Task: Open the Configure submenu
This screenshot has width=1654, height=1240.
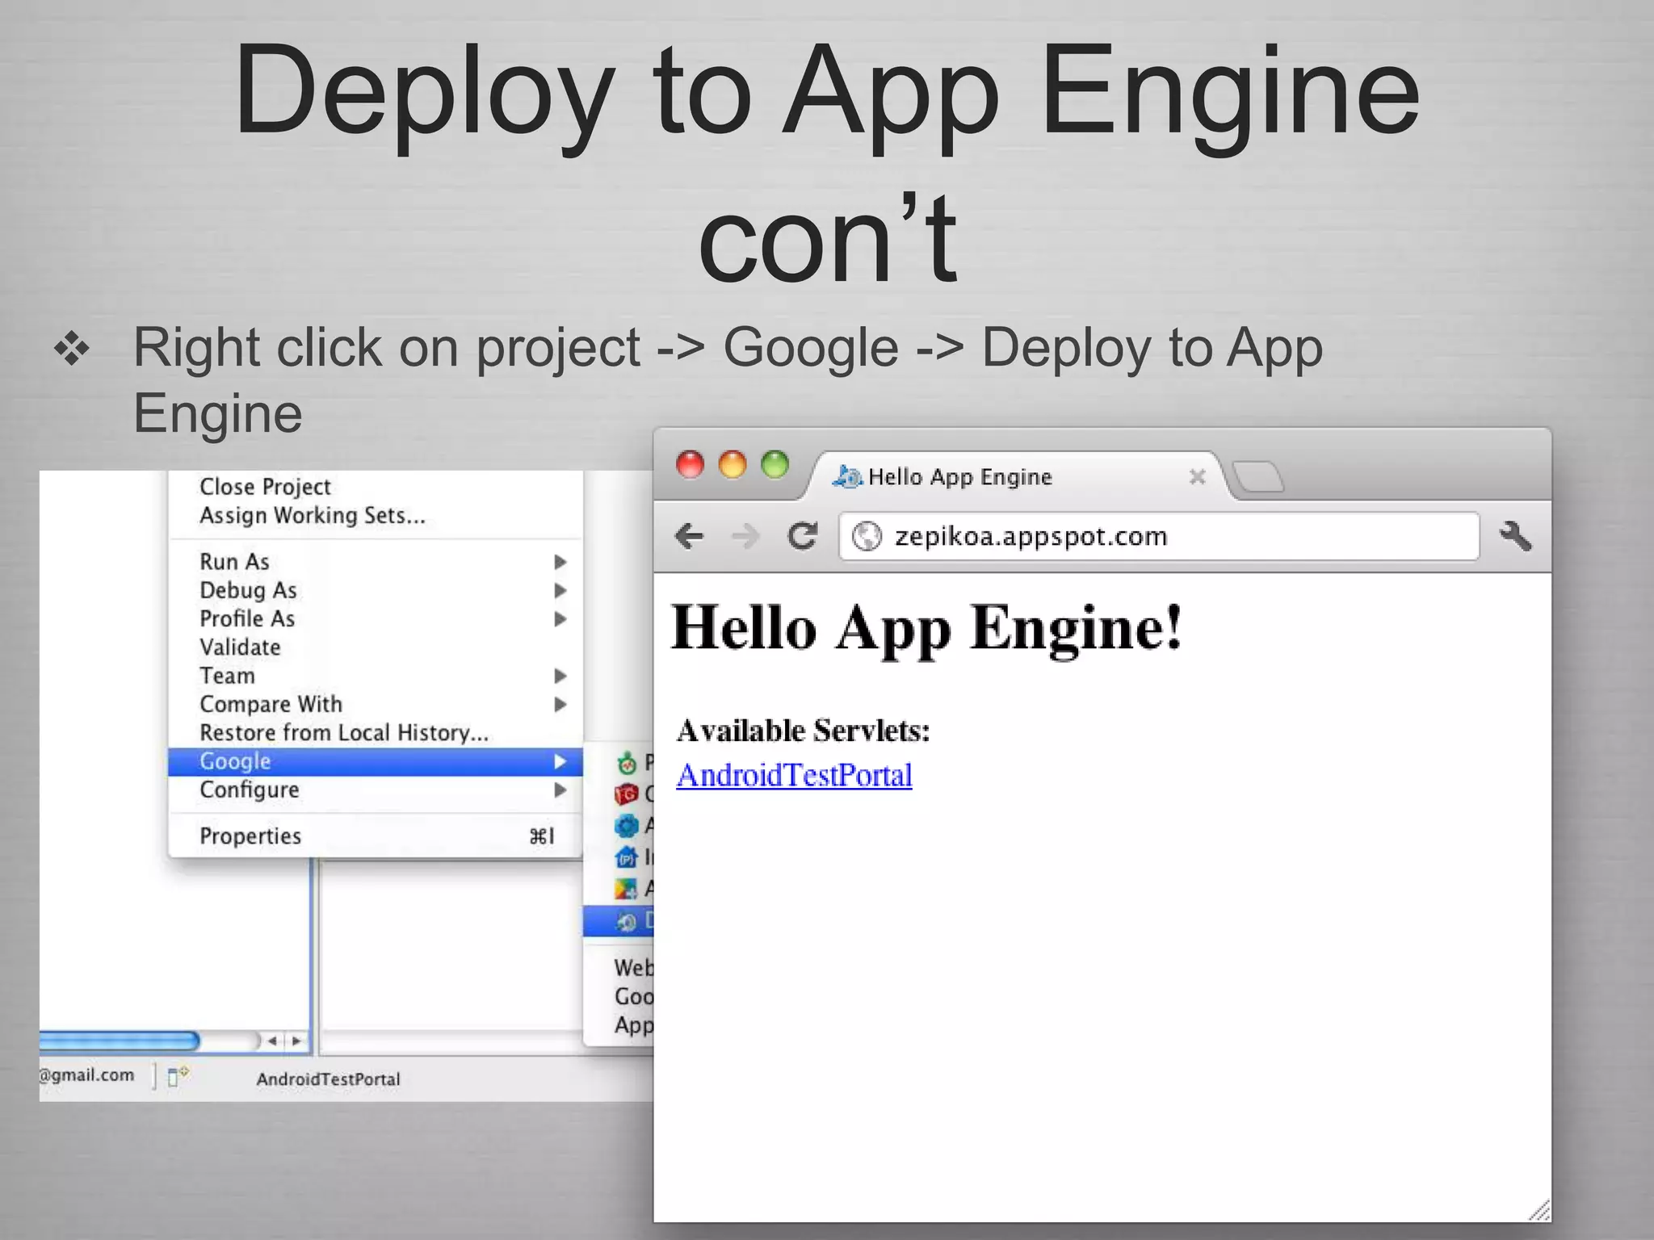Action: pyautogui.click(x=376, y=790)
